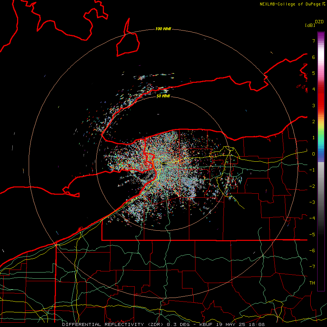This screenshot has height=327, width=327.
Task: Click the 0 value on color scale
Action: pos(314,154)
